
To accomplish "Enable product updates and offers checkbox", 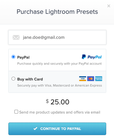I will (x=16, y=112).
